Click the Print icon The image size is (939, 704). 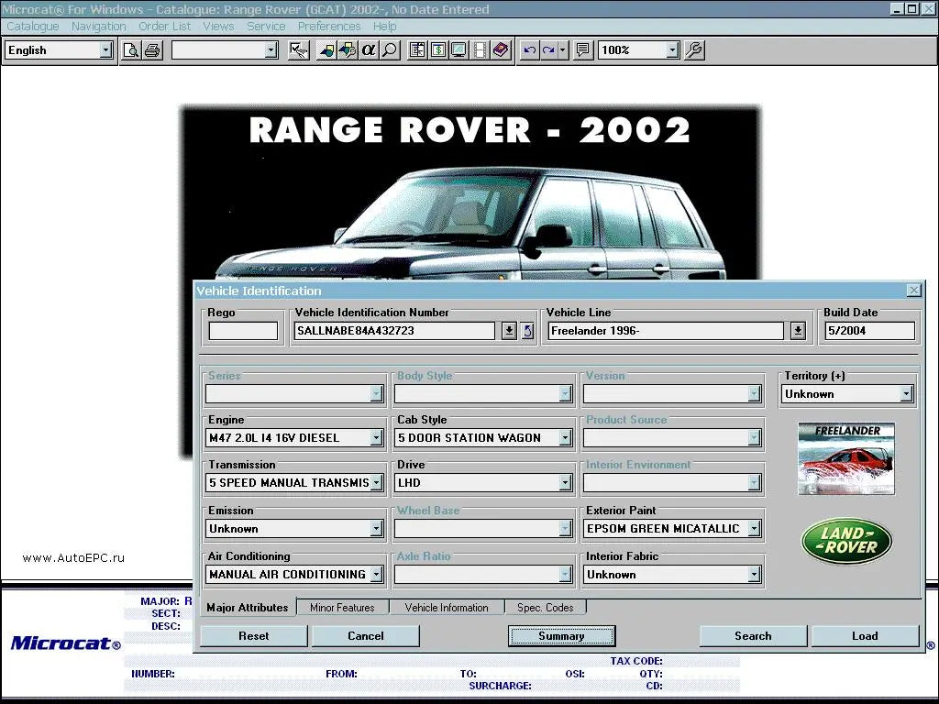[x=151, y=50]
